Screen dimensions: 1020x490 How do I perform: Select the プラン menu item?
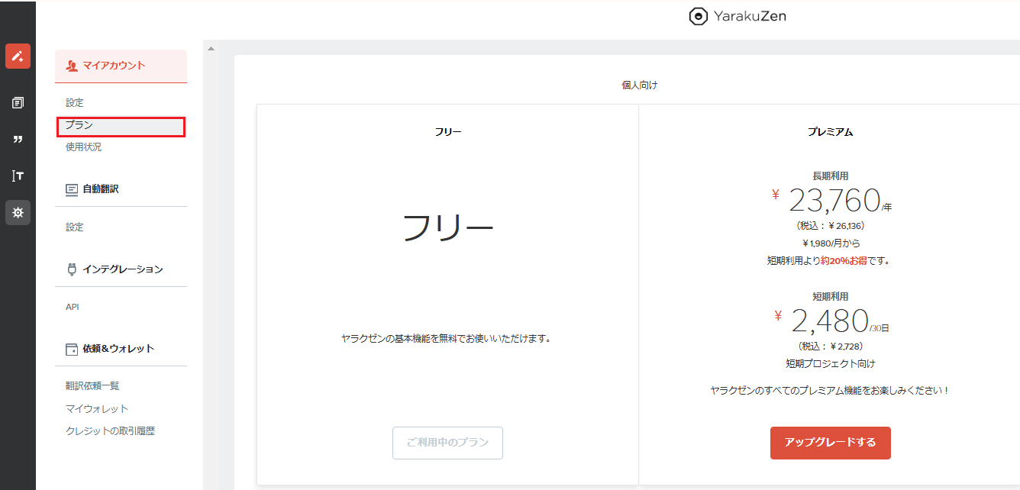[x=121, y=126]
